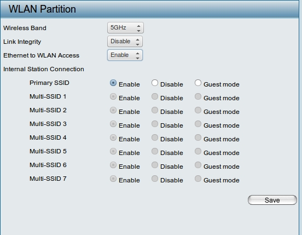The image size is (302, 235).
Task: Choose Guest mode for Multi-SSID 2
Action: (198, 110)
